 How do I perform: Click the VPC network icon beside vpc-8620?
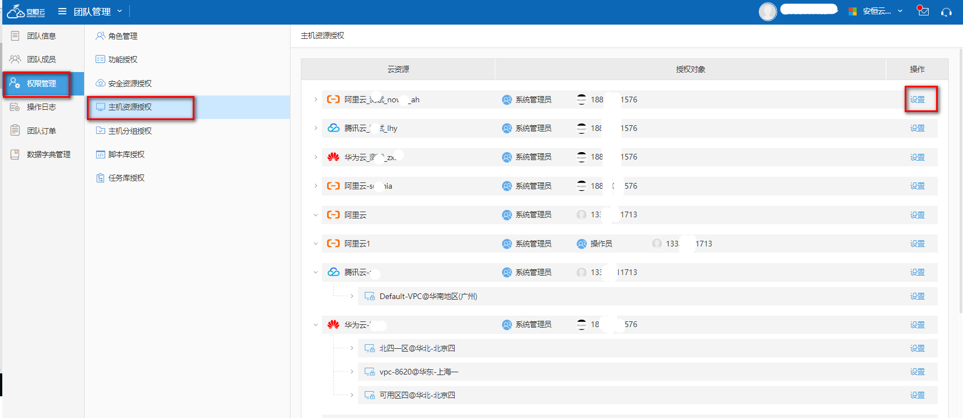tap(370, 372)
